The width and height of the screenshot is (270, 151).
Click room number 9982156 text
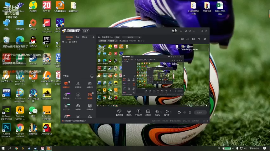click(x=133, y=41)
